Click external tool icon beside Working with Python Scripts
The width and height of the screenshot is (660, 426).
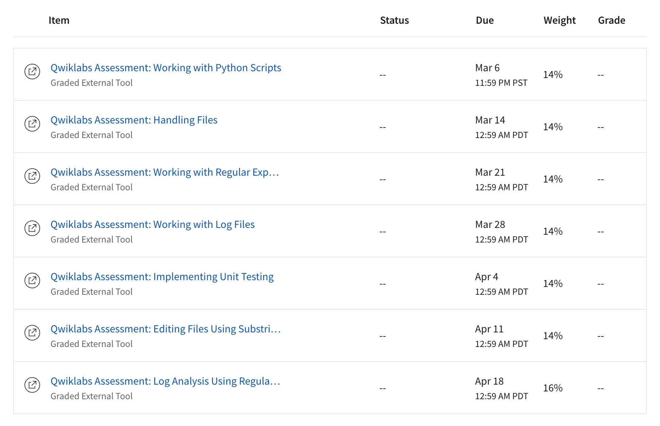point(32,72)
